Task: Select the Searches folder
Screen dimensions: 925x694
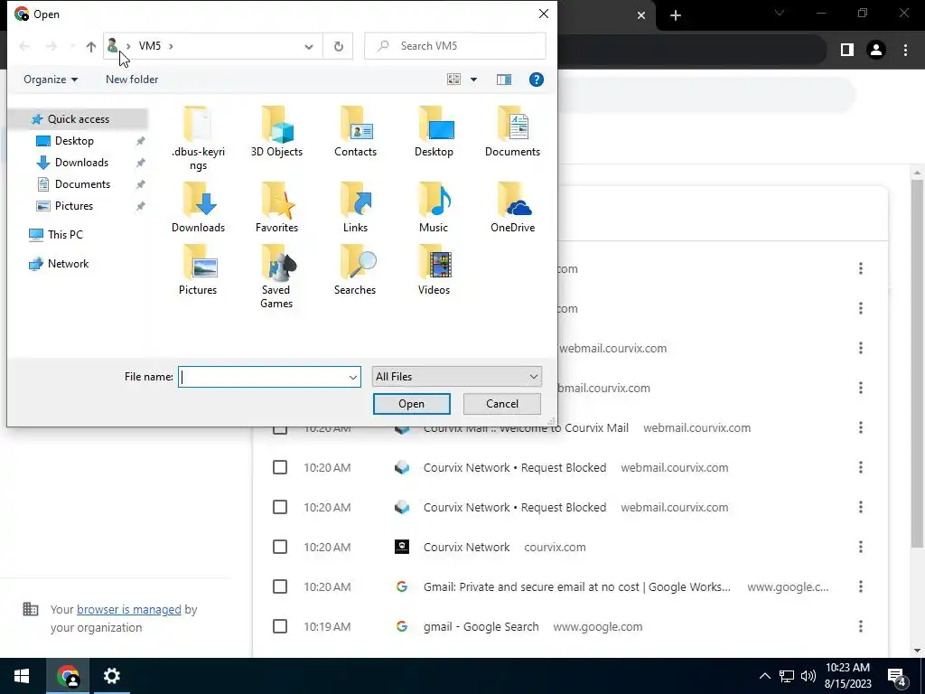Action: (x=355, y=270)
